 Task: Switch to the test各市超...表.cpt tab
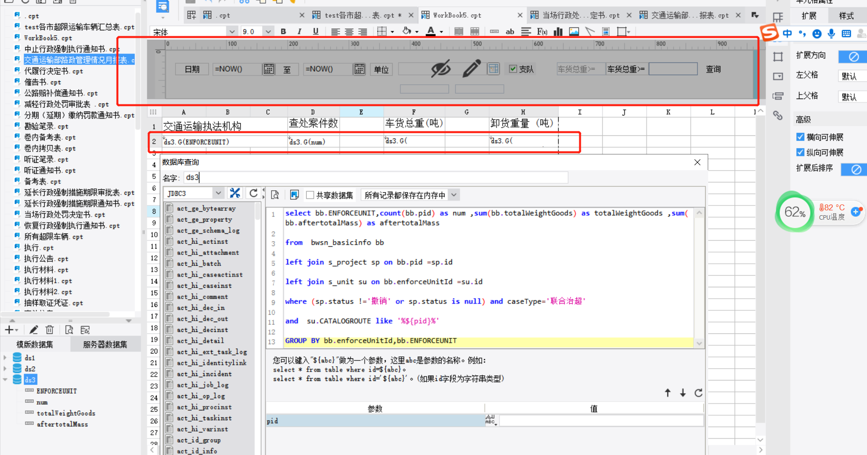point(363,15)
